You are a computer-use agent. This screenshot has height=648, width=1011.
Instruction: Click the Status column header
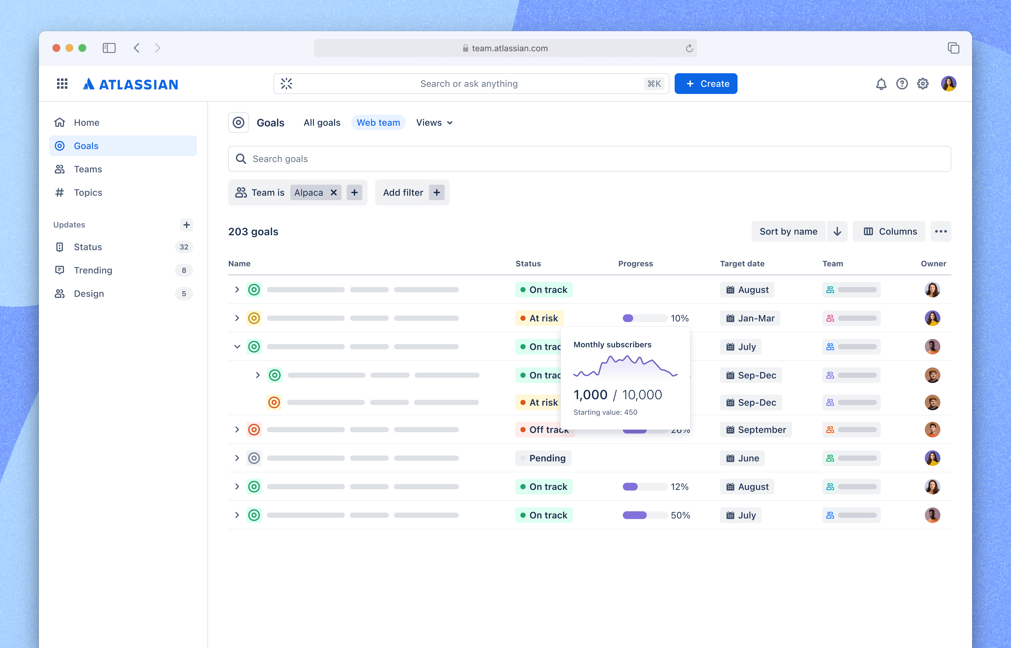point(529,263)
